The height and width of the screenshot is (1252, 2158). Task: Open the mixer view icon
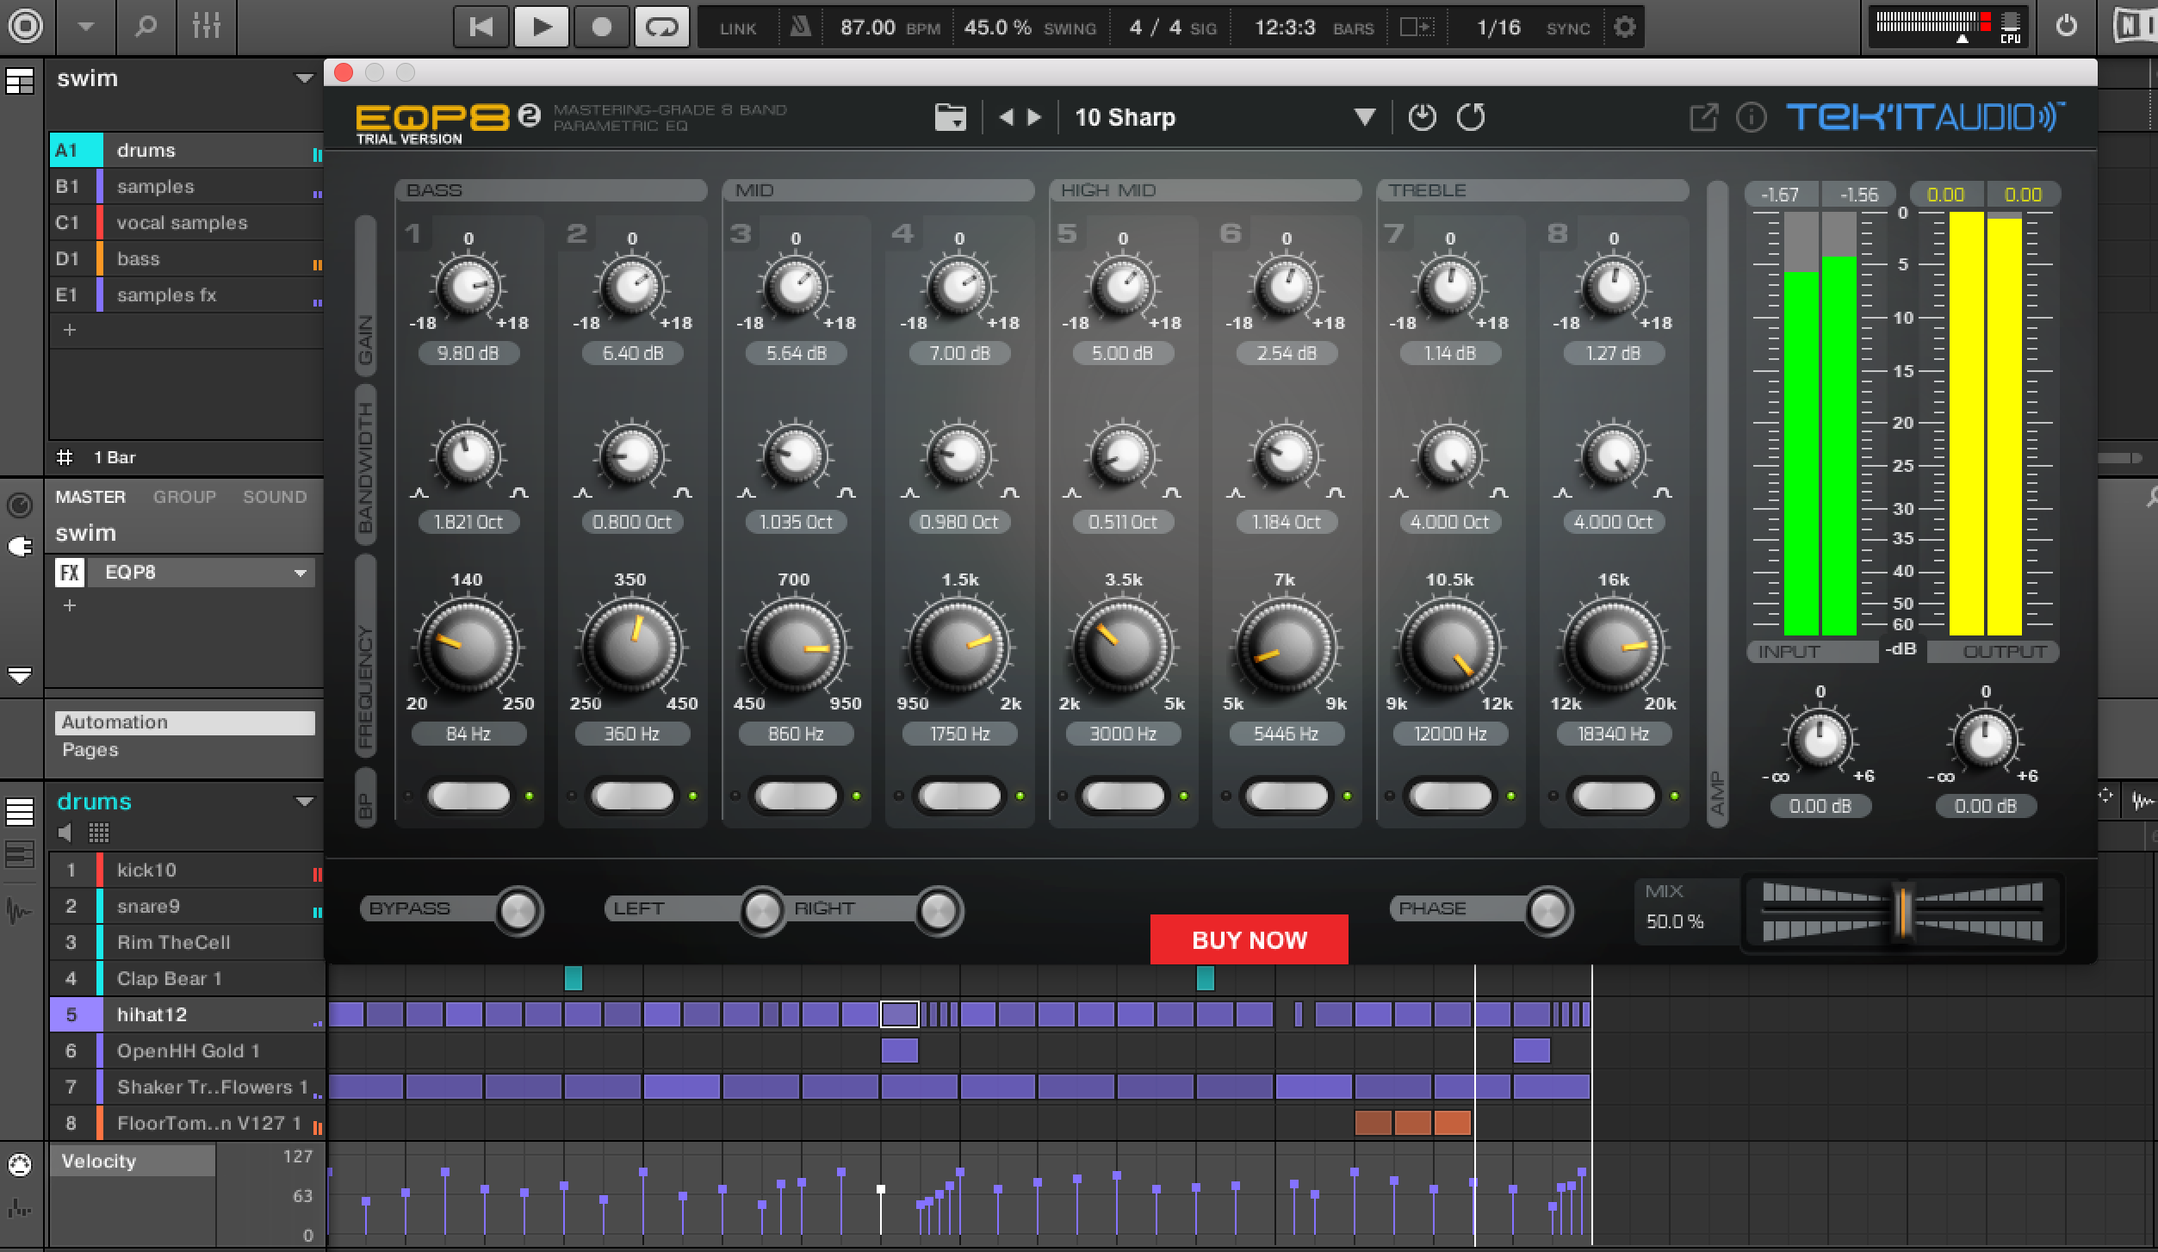[207, 27]
